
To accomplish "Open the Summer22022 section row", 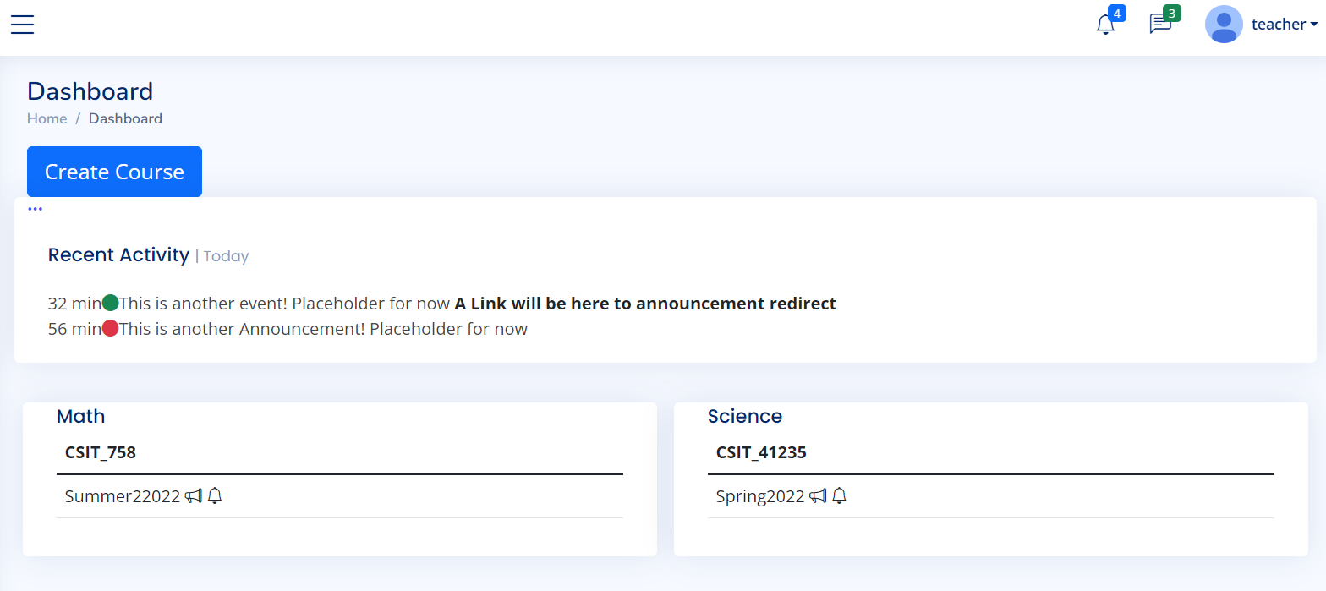I will click(x=340, y=496).
